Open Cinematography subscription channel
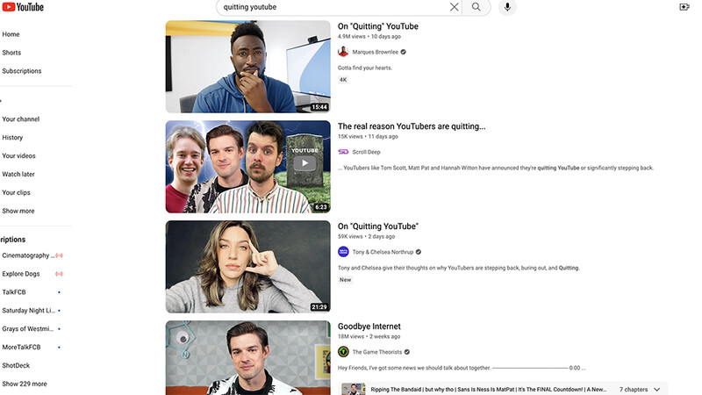This screenshot has width=702, height=395. [x=28, y=255]
